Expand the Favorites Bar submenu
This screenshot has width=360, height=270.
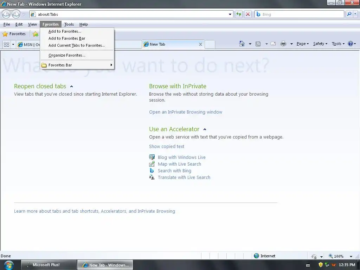[111, 65]
